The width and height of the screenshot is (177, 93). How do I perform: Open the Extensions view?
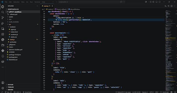3,34
